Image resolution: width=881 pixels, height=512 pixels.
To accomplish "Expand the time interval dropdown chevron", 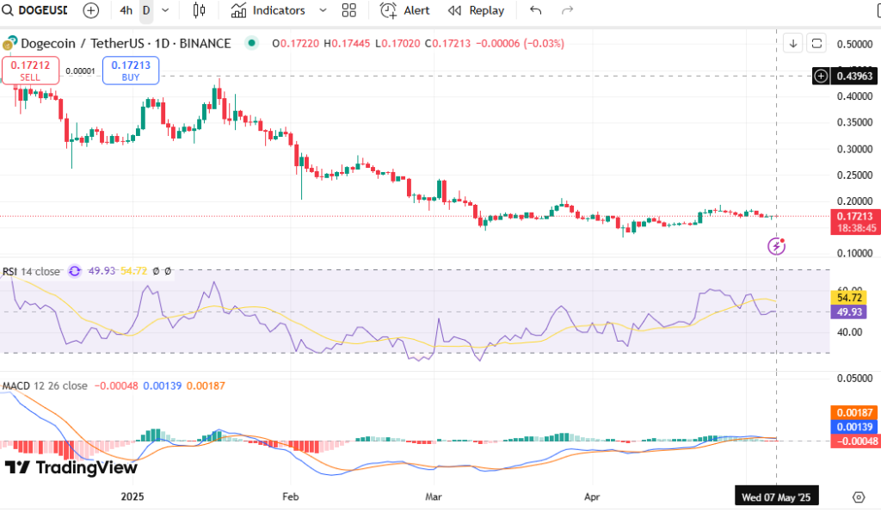I will pyautogui.click(x=165, y=10).
